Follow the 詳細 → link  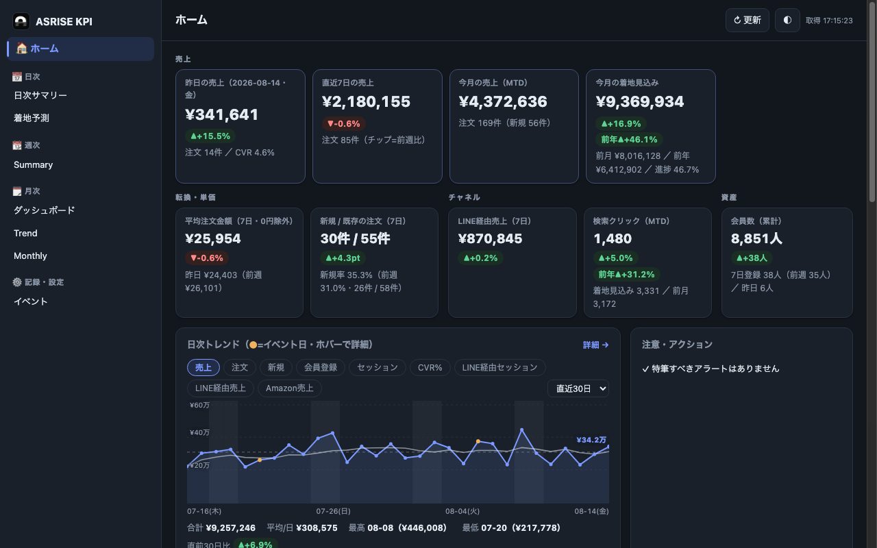(596, 345)
